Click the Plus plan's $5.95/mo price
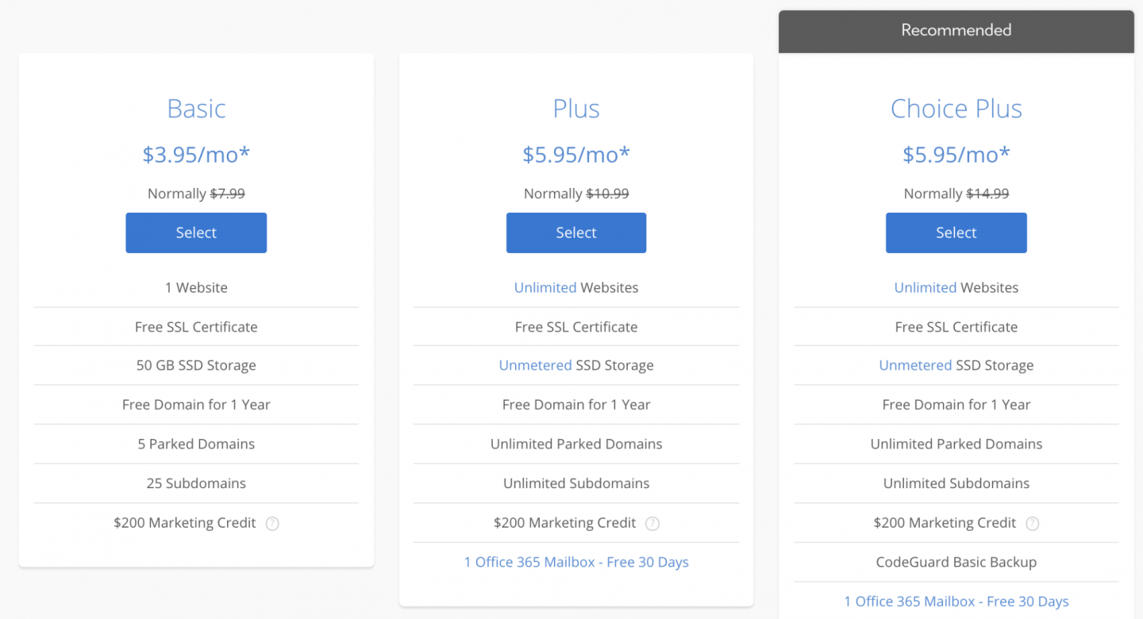 tap(576, 154)
